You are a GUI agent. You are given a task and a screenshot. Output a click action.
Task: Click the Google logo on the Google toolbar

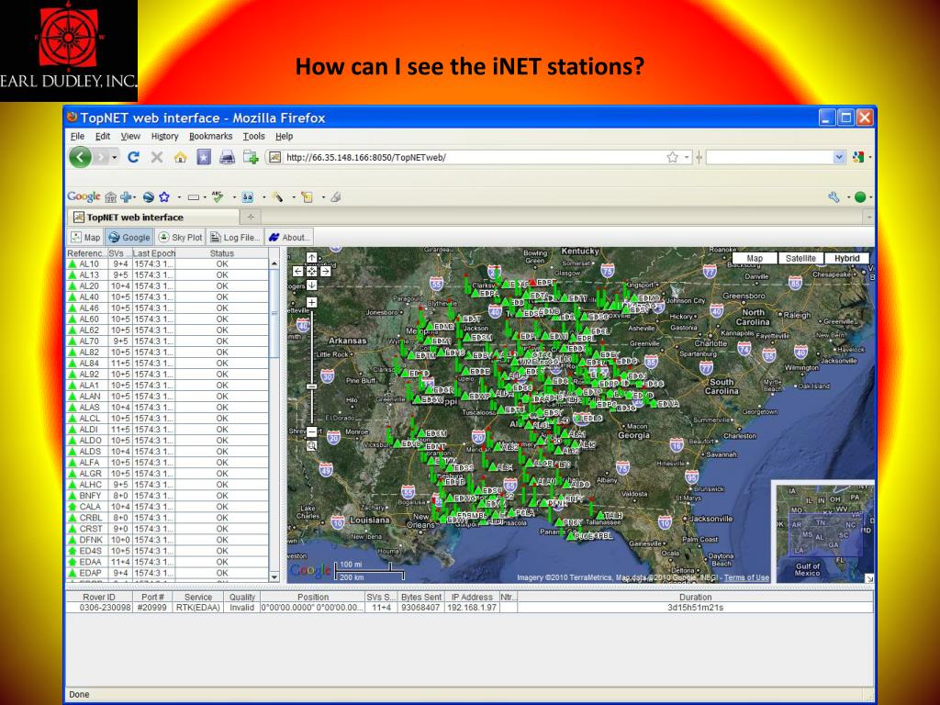[84, 196]
